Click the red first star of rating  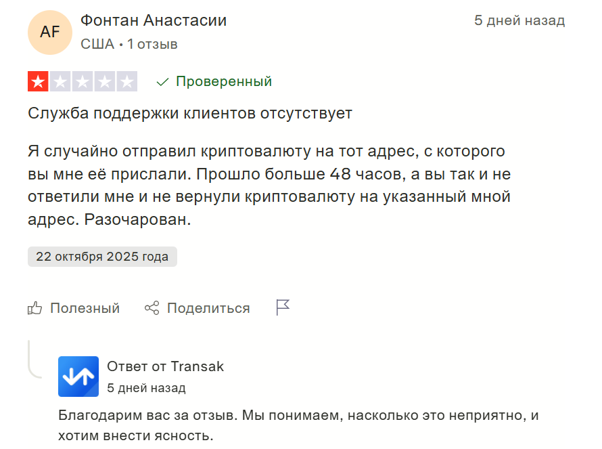[x=38, y=82]
